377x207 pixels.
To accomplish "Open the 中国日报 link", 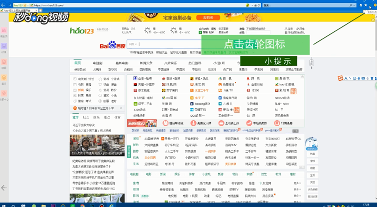I will click(163, 69).
